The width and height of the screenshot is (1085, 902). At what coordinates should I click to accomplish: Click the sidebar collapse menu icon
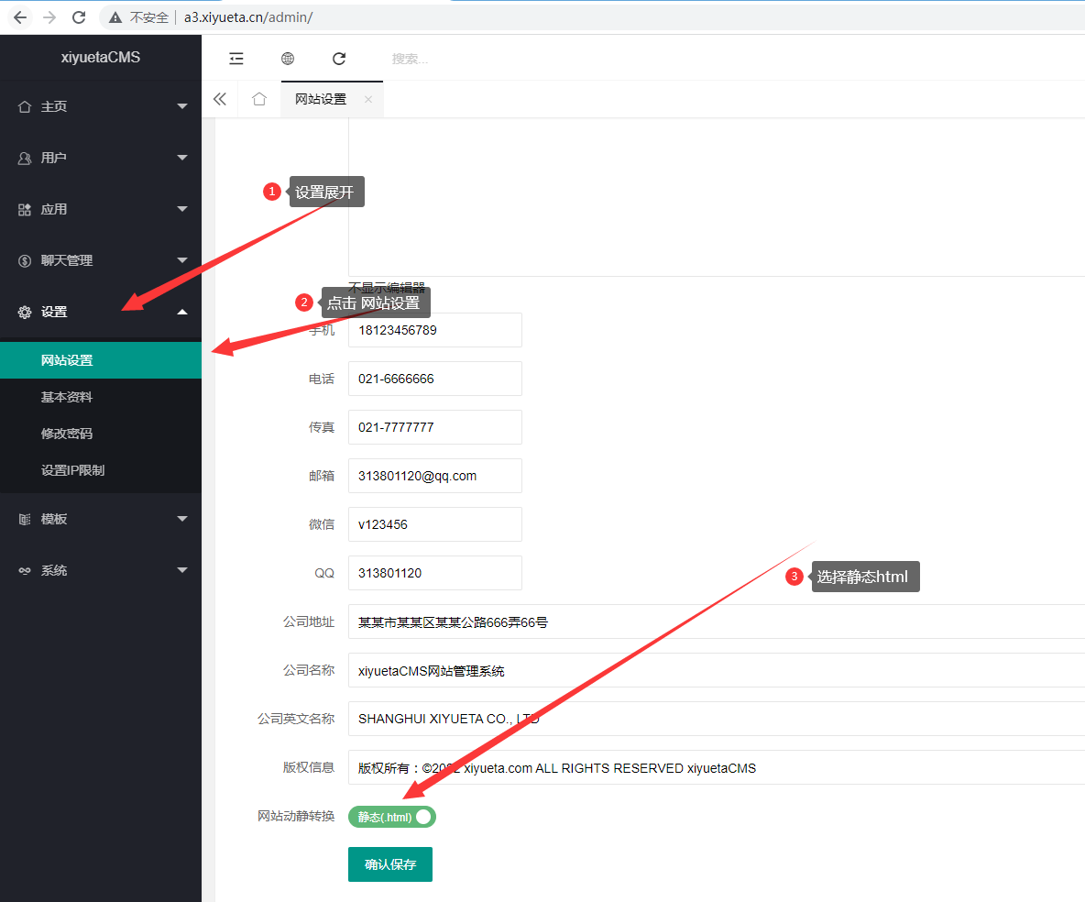pos(236,59)
